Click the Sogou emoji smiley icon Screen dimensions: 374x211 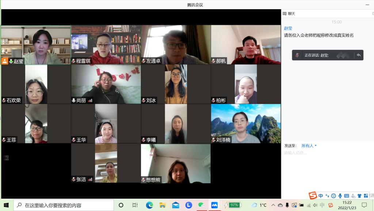pos(333,196)
